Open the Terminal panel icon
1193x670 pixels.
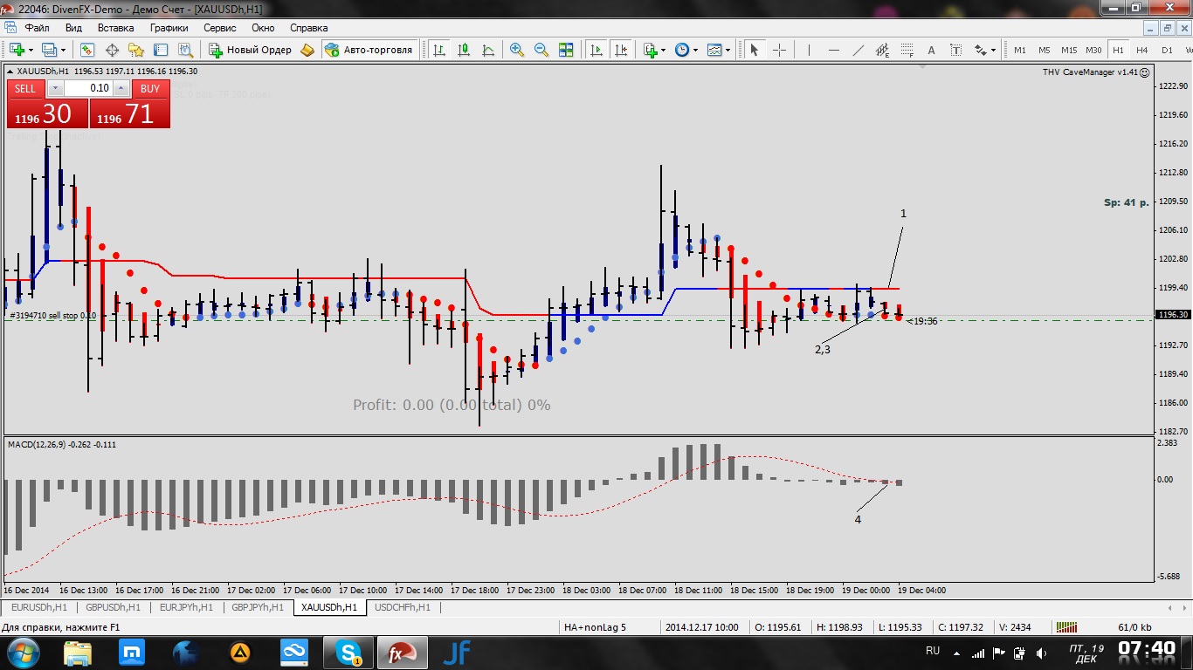161,50
